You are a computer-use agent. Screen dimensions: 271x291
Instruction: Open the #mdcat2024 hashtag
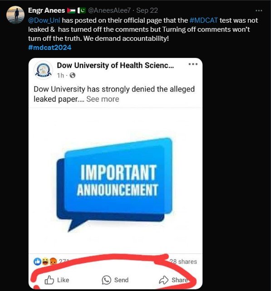pos(49,48)
